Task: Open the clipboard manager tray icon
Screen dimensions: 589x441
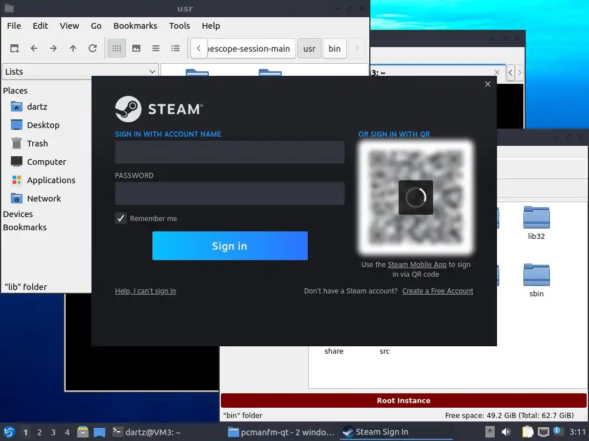Action: pos(528,432)
